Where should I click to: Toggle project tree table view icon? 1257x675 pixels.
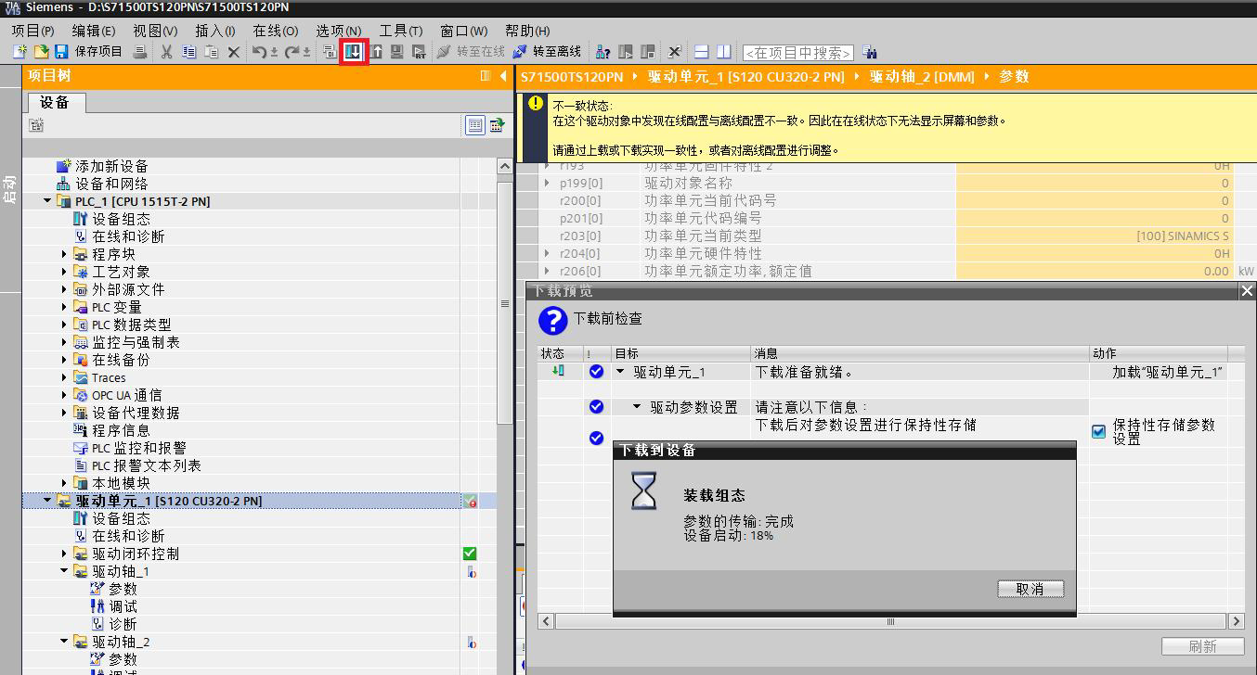[x=475, y=124]
